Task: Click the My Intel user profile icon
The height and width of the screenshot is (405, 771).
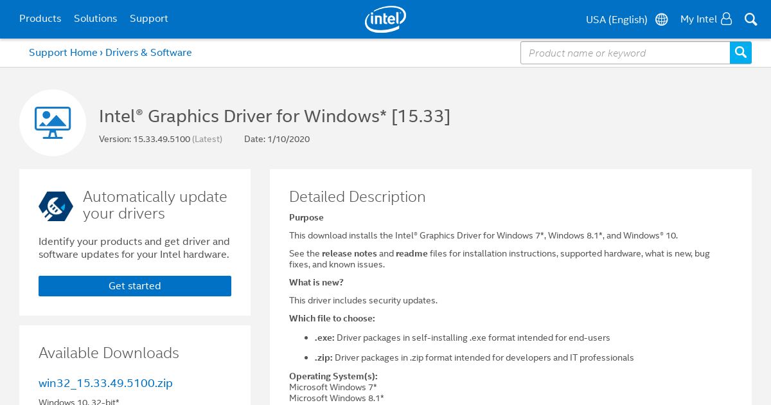Action: coord(726,19)
